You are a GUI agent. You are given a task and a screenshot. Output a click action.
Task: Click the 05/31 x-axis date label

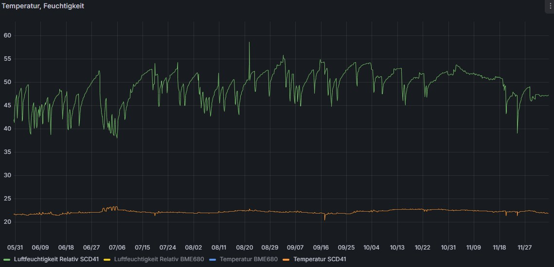tap(15, 247)
